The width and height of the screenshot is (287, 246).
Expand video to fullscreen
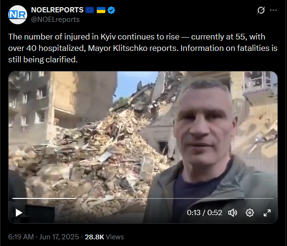[x=267, y=213]
